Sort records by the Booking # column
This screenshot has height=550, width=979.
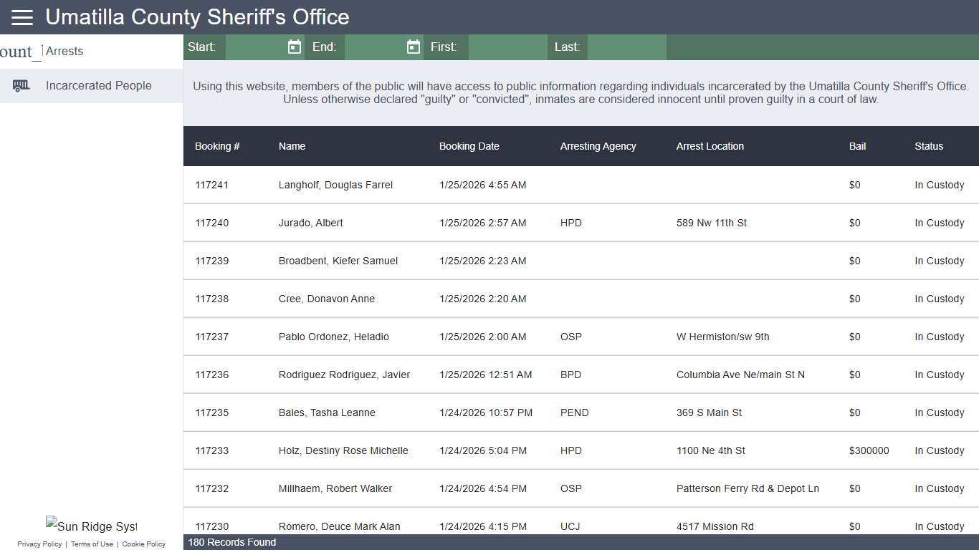click(x=217, y=146)
